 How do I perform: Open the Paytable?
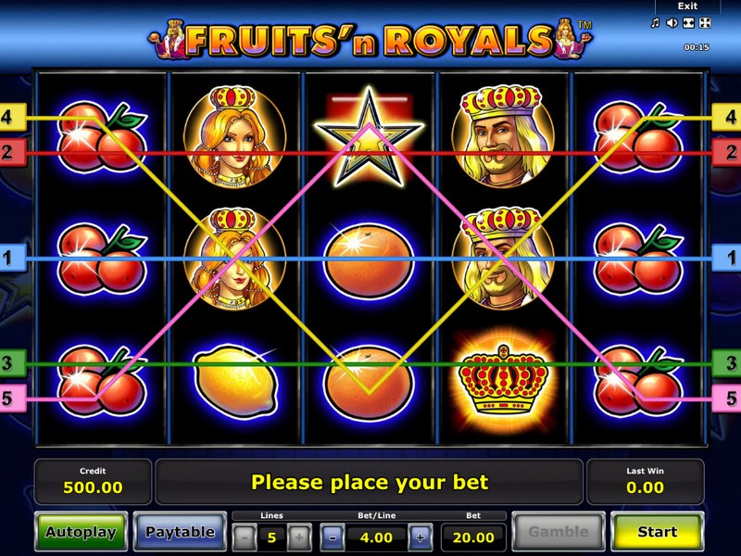[180, 532]
